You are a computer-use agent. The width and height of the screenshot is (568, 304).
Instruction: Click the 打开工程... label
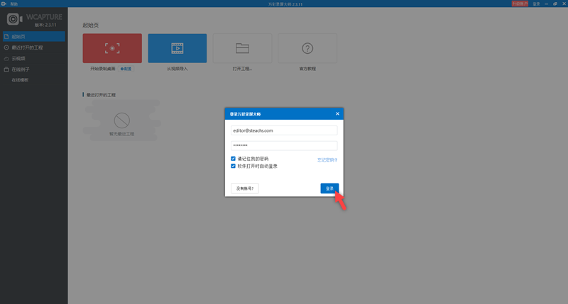click(242, 69)
